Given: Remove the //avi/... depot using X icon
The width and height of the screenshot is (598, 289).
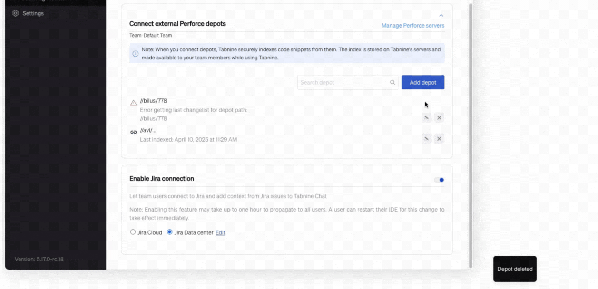Looking at the screenshot, I should [x=439, y=139].
